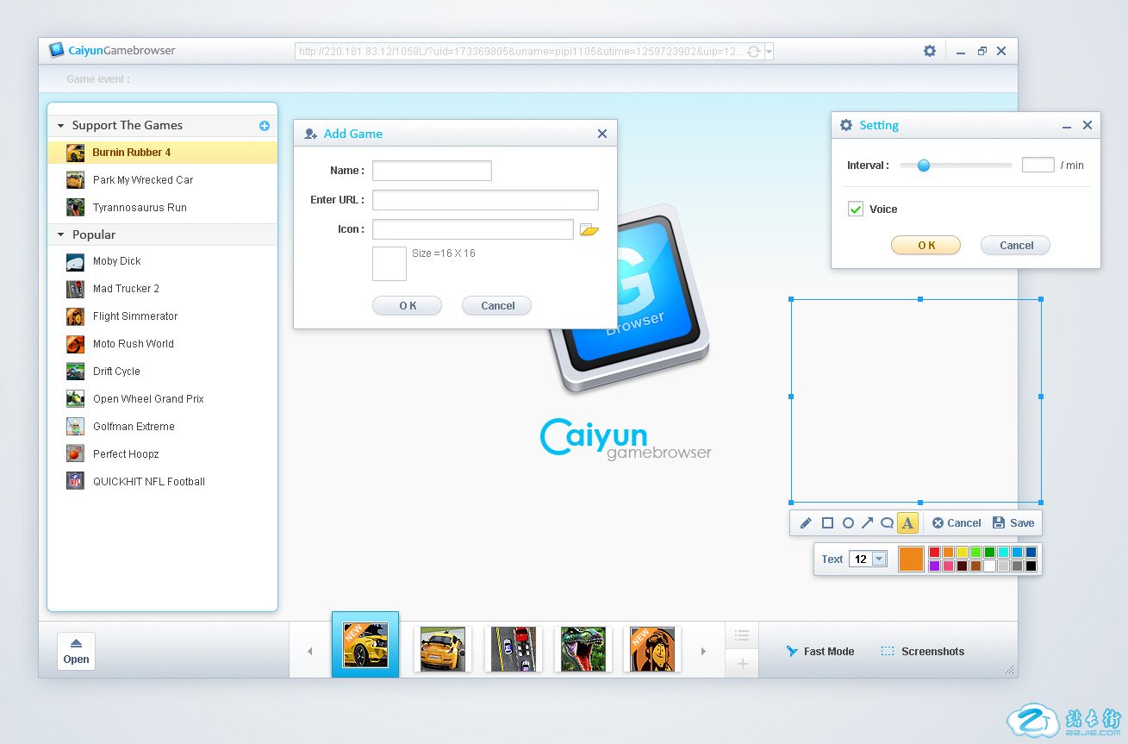
Task: Open the address bar history dropdown
Action: click(x=769, y=52)
